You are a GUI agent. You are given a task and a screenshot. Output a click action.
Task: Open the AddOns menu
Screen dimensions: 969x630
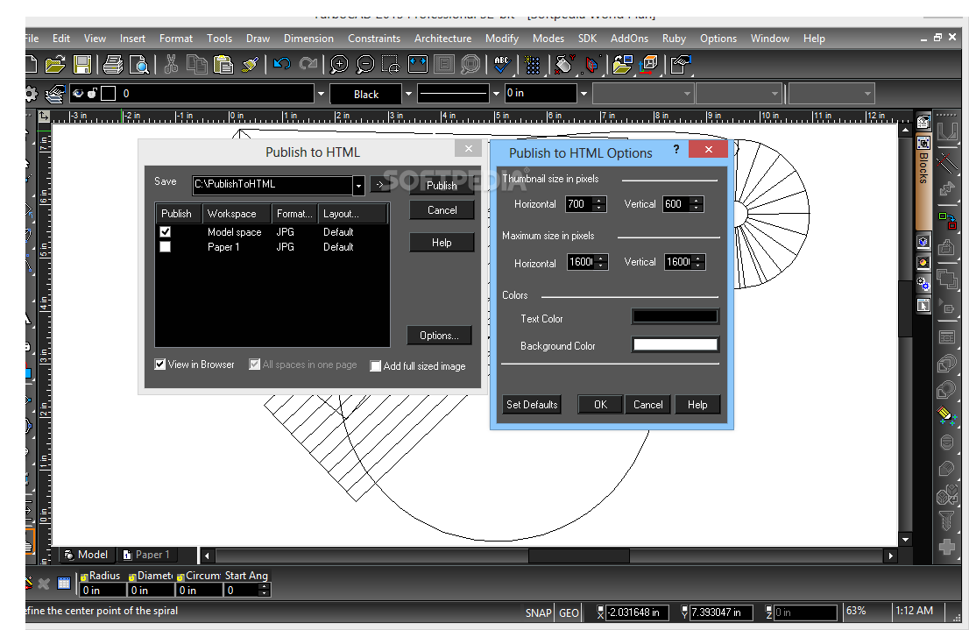pyautogui.click(x=629, y=39)
